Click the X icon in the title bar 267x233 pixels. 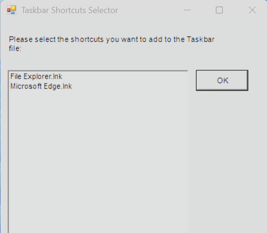pyautogui.click(x=252, y=10)
